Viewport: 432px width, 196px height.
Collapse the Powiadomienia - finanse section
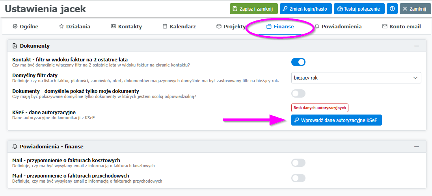[416, 146]
